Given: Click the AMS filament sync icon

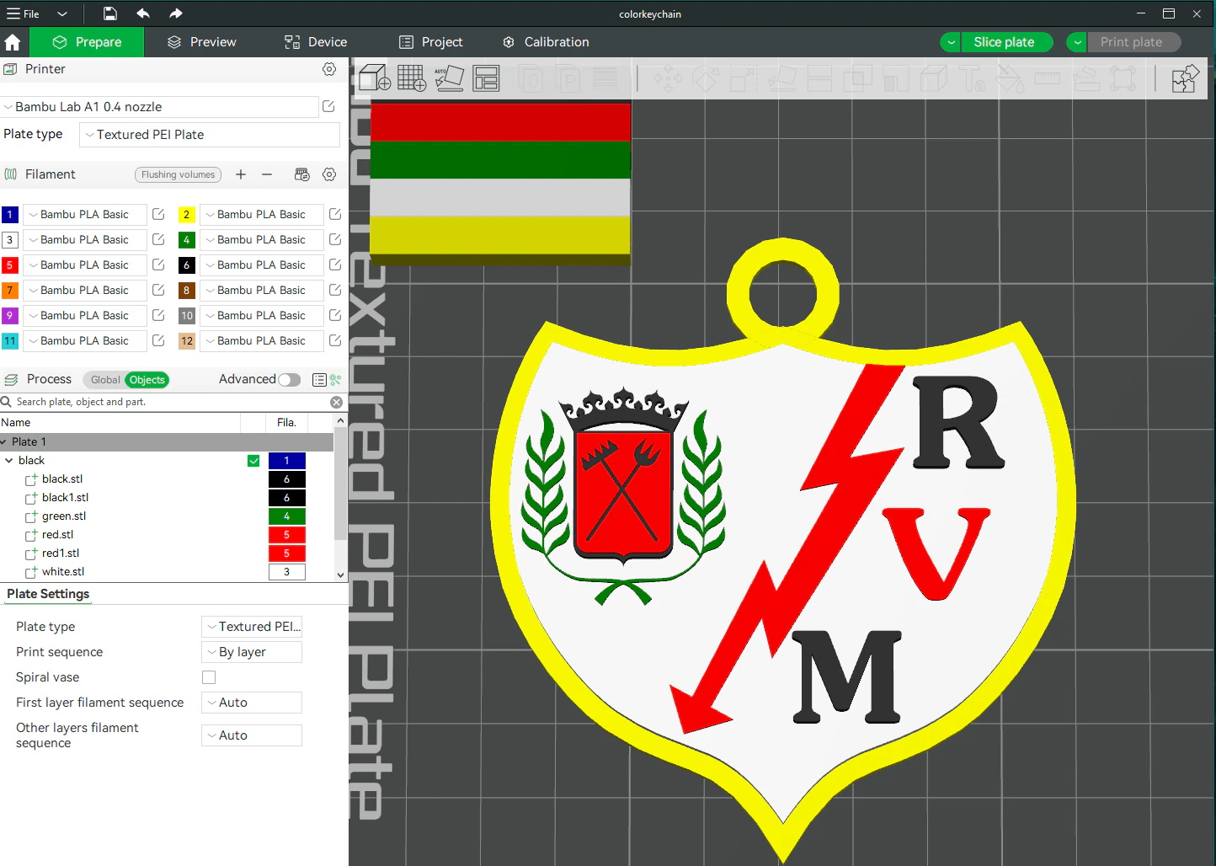Looking at the screenshot, I should click(302, 174).
